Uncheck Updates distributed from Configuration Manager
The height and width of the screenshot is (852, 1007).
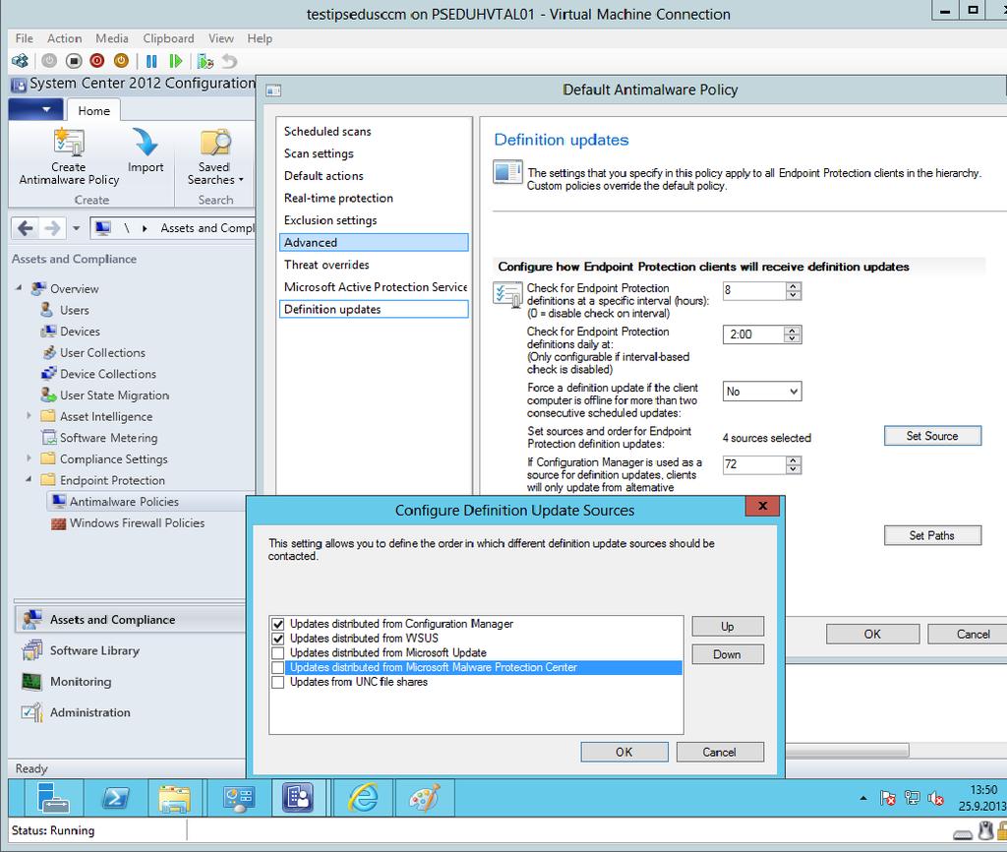point(277,624)
